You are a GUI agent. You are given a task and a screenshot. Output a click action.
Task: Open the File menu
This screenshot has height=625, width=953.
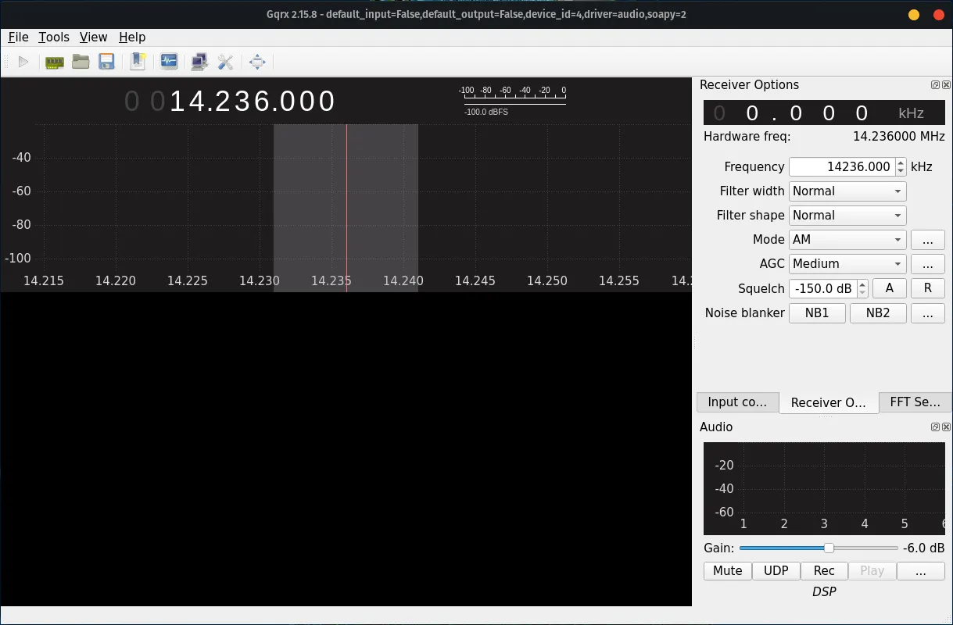point(18,37)
